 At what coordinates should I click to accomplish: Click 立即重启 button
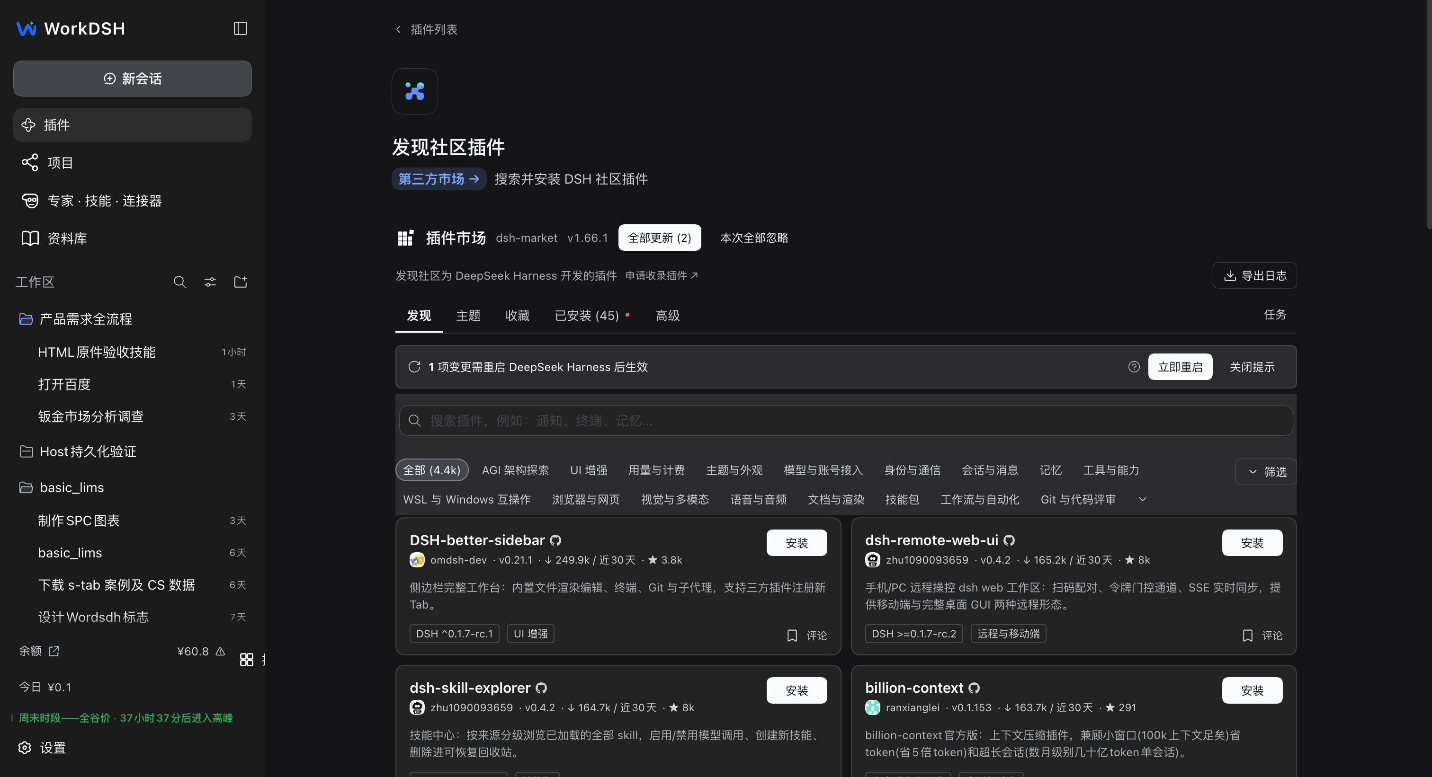1180,367
